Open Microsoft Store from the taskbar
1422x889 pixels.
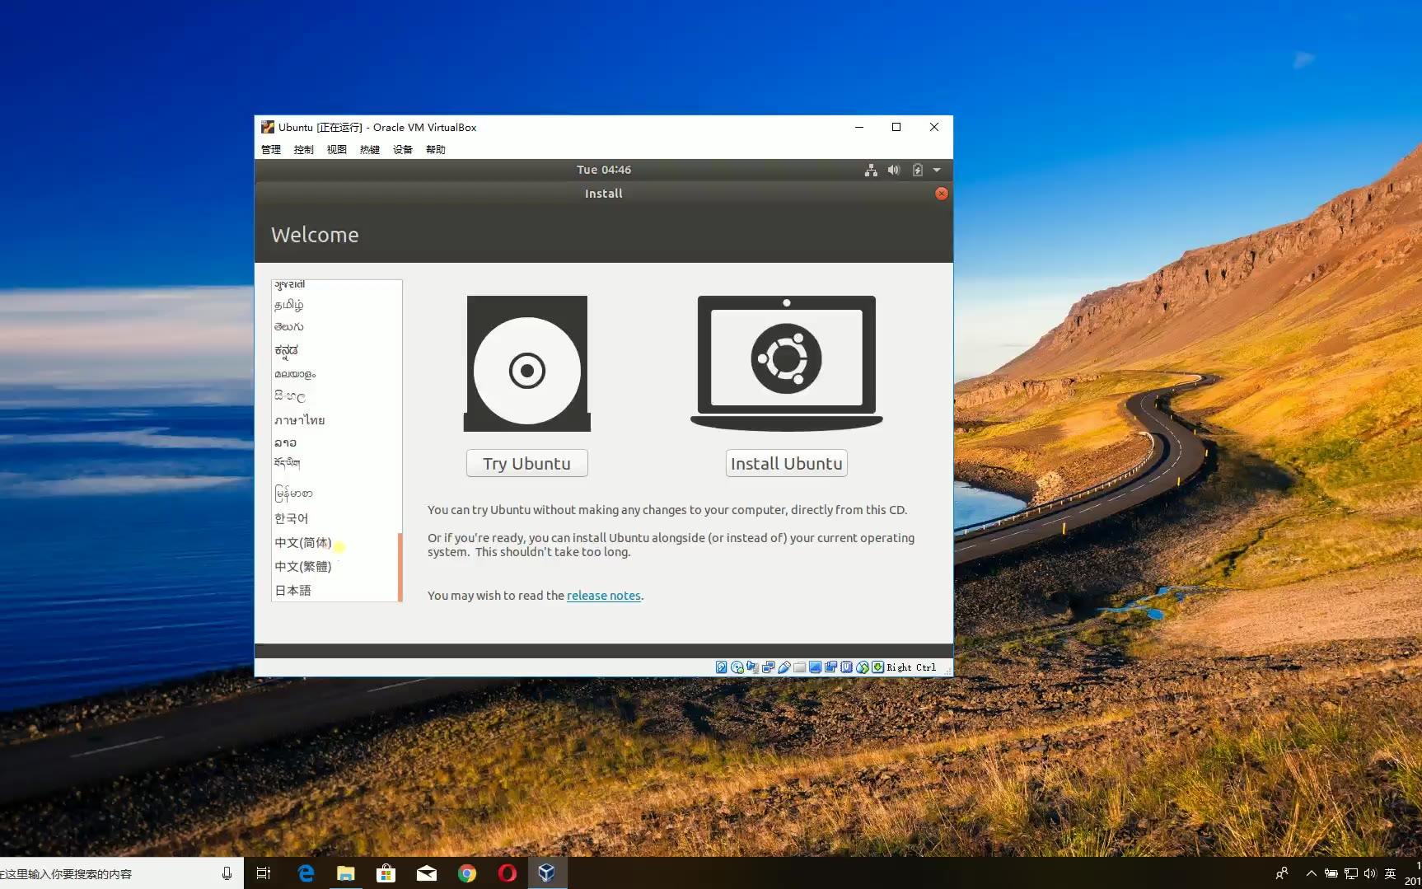(x=386, y=873)
